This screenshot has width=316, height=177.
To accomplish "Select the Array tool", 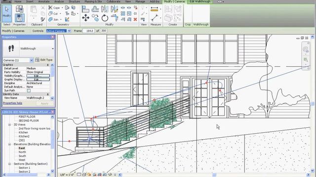I will [x=123, y=13].
